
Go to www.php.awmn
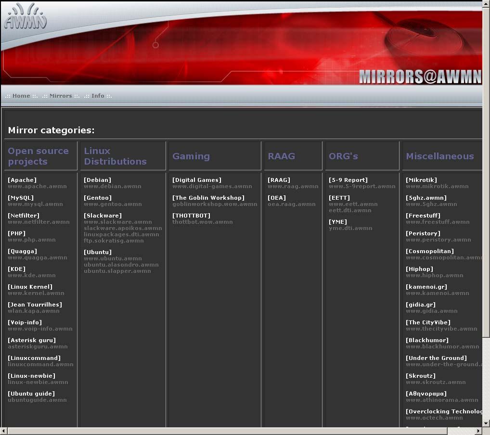pyautogui.click(x=32, y=240)
